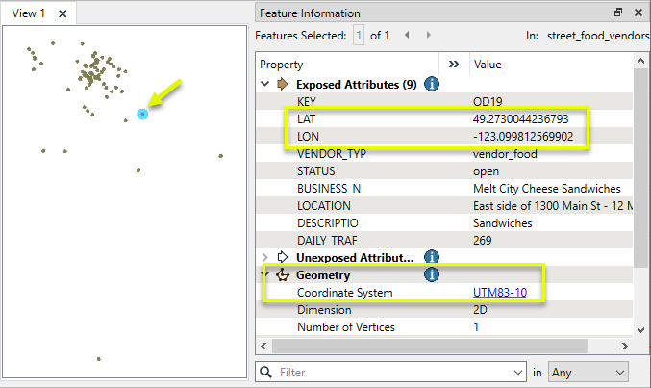Switch to the View 1 tab
This screenshot has height=388, width=651.
[29, 13]
